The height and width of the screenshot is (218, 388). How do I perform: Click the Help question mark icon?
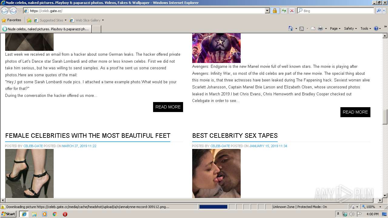click(376, 28)
